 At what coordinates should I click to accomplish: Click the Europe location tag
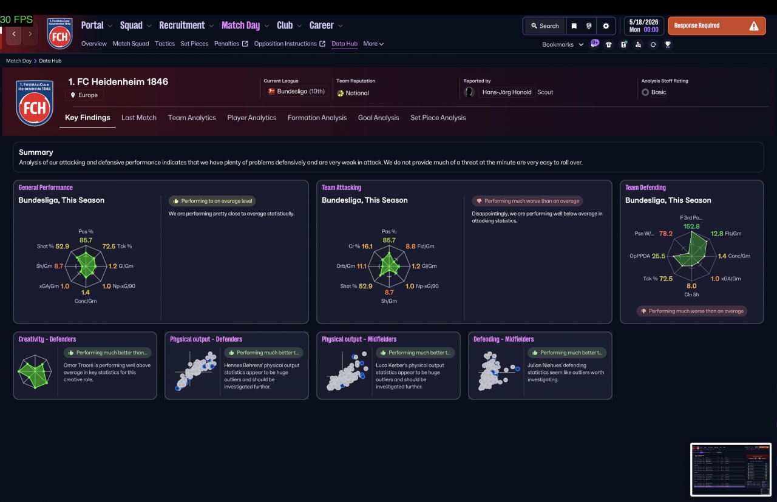point(84,95)
